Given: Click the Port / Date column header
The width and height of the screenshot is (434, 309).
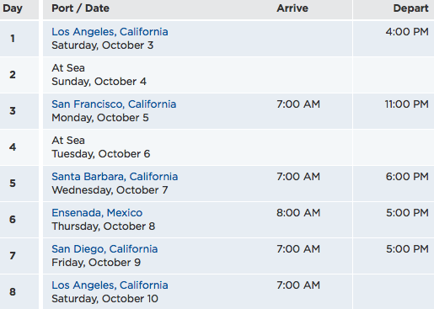Looking at the screenshot, I should click(80, 8).
